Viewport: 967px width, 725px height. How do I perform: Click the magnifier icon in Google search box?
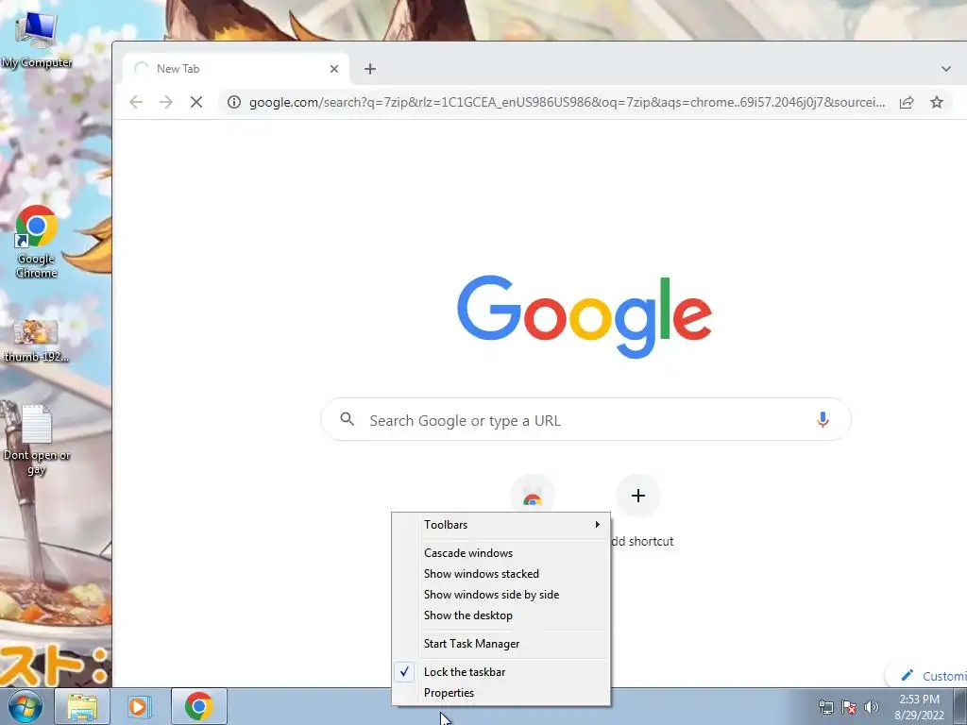tap(348, 419)
